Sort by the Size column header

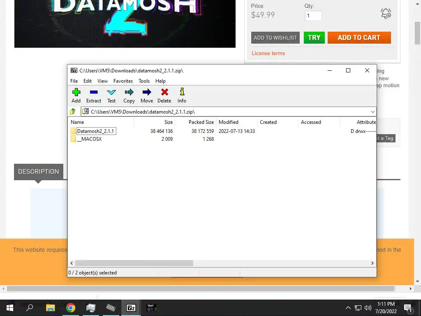(x=155, y=122)
